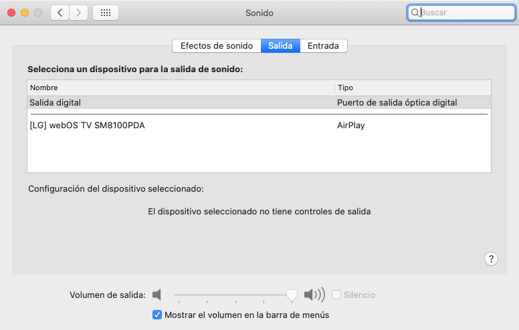Image resolution: width=519 pixels, height=330 pixels.
Task: Click the forward navigation arrow
Action: 78,13
